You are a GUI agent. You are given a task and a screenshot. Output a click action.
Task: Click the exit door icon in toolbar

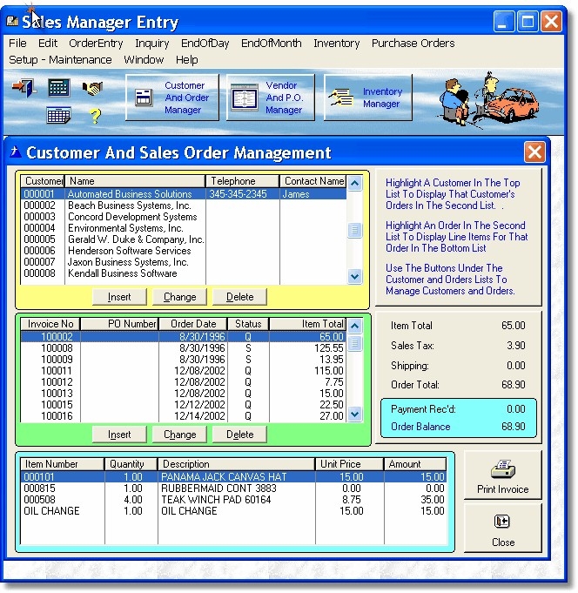pos(24,88)
